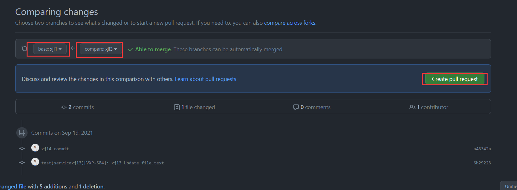517x190 pixels.
Task: Click the compare arrows icon beside base
Action: tap(24, 48)
